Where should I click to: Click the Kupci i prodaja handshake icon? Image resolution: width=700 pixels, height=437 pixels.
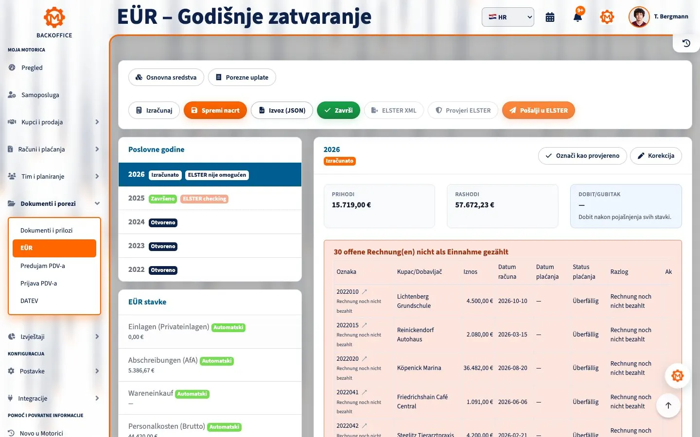point(12,122)
